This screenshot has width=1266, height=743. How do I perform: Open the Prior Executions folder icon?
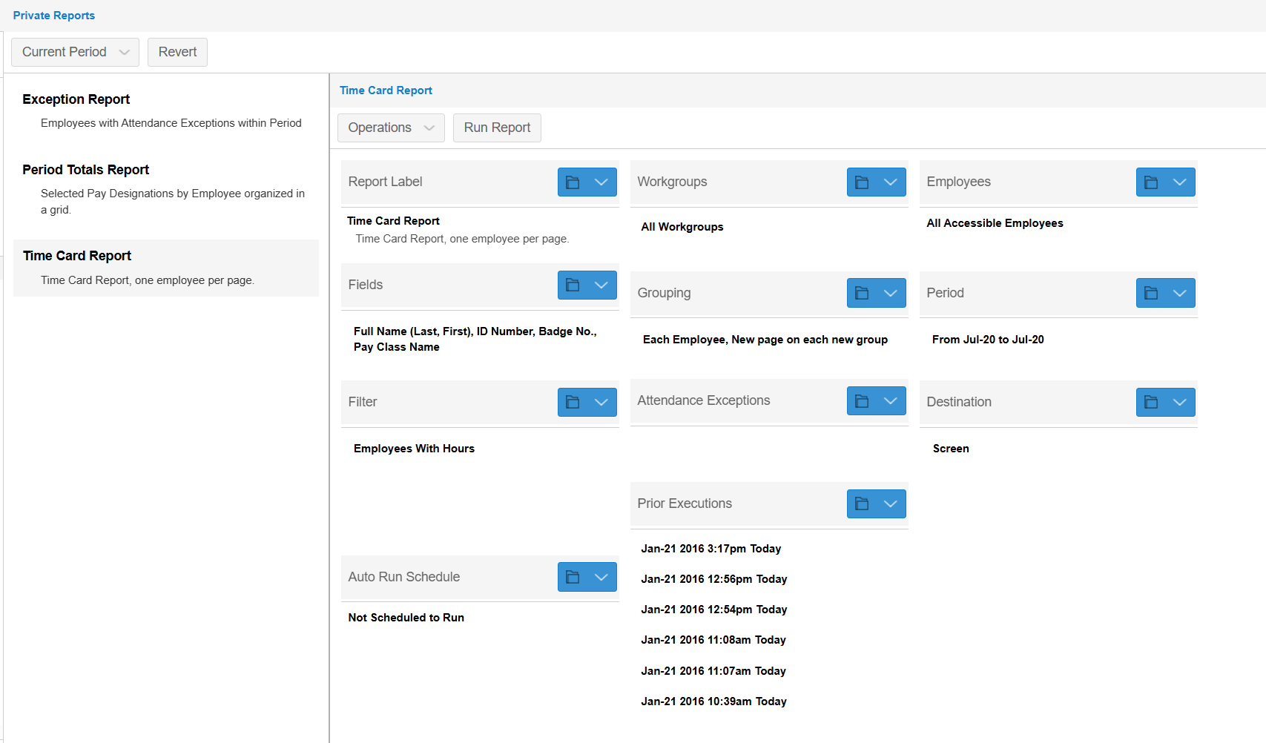tap(862, 504)
